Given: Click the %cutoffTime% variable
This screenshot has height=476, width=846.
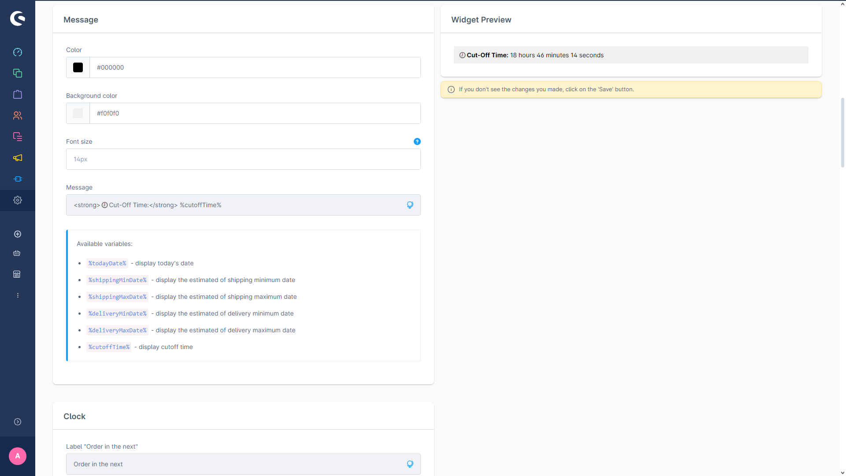Looking at the screenshot, I should click(x=109, y=347).
